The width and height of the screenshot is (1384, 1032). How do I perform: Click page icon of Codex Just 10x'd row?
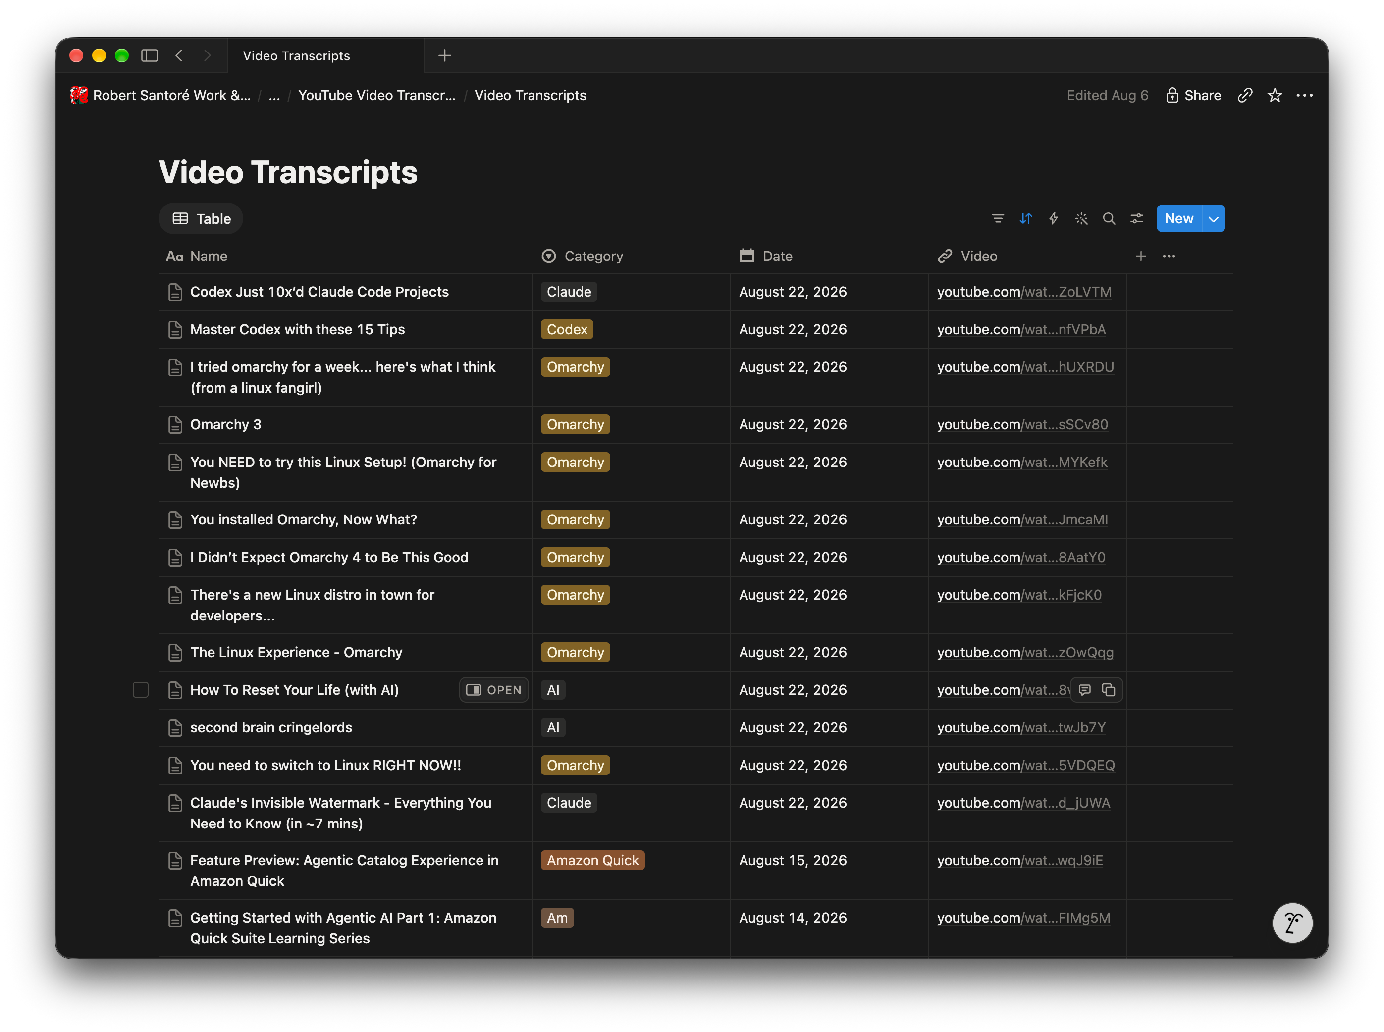point(175,292)
